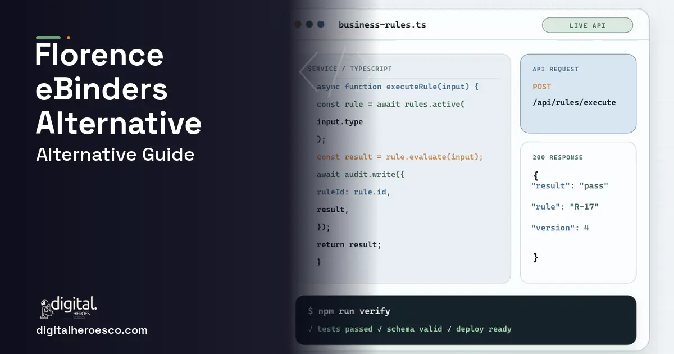Click the const result = rule.evaluate(input) line
Viewport: 674px width, 354px height.
(399, 157)
